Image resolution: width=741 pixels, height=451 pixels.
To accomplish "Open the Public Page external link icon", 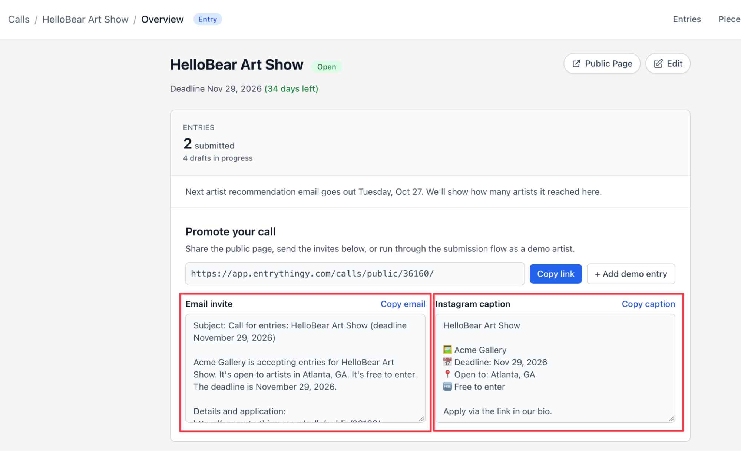I will click(576, 64).
